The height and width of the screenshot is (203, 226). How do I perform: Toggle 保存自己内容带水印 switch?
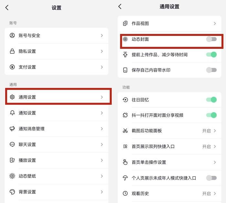[211, 70]
